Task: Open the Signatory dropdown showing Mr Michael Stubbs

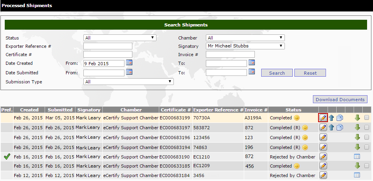Action: click(245, 46)
